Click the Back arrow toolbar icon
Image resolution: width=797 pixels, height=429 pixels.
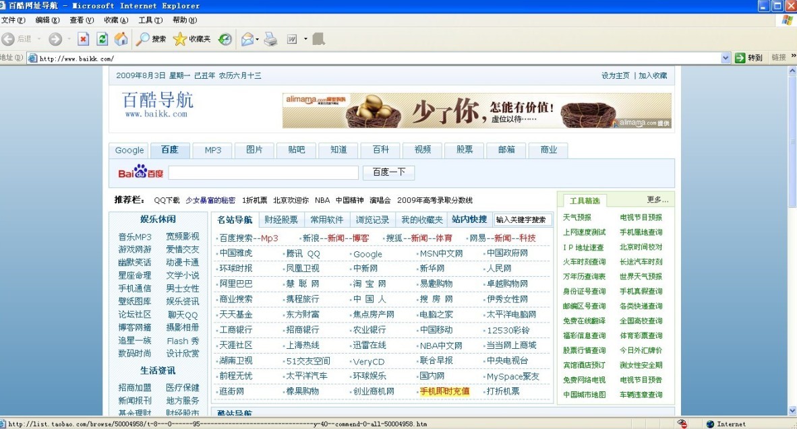click(x=8, y=39)
